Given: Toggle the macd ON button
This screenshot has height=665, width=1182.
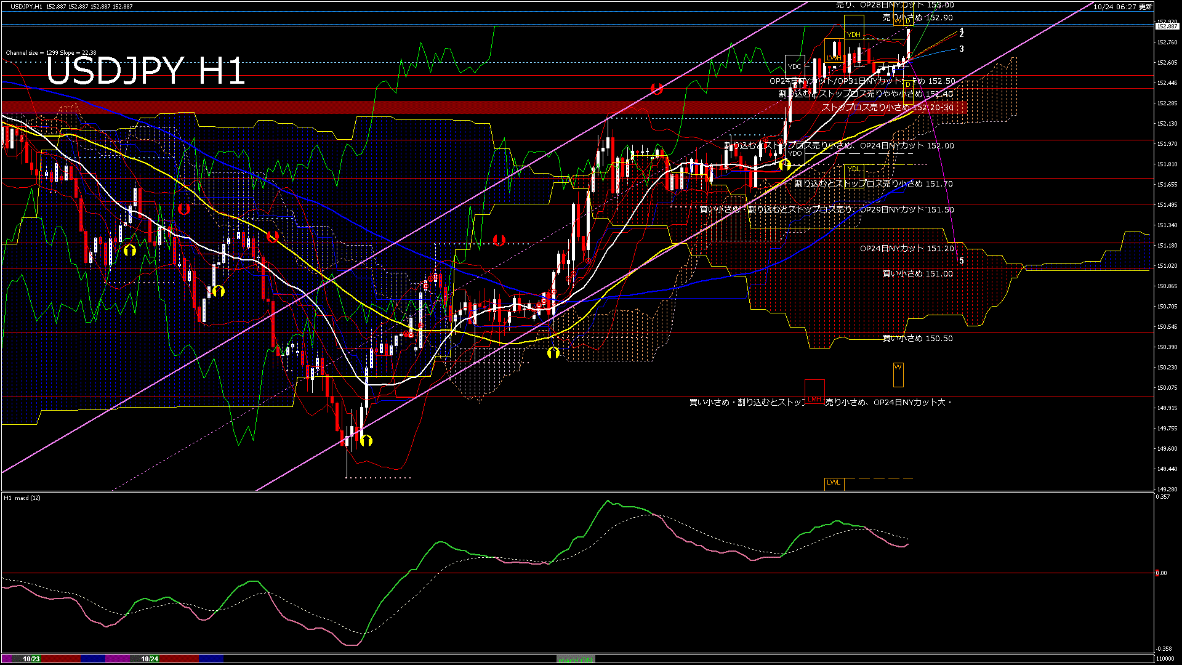Looking at the screenshot, I should pyautogui.click(x=575, y=659).
